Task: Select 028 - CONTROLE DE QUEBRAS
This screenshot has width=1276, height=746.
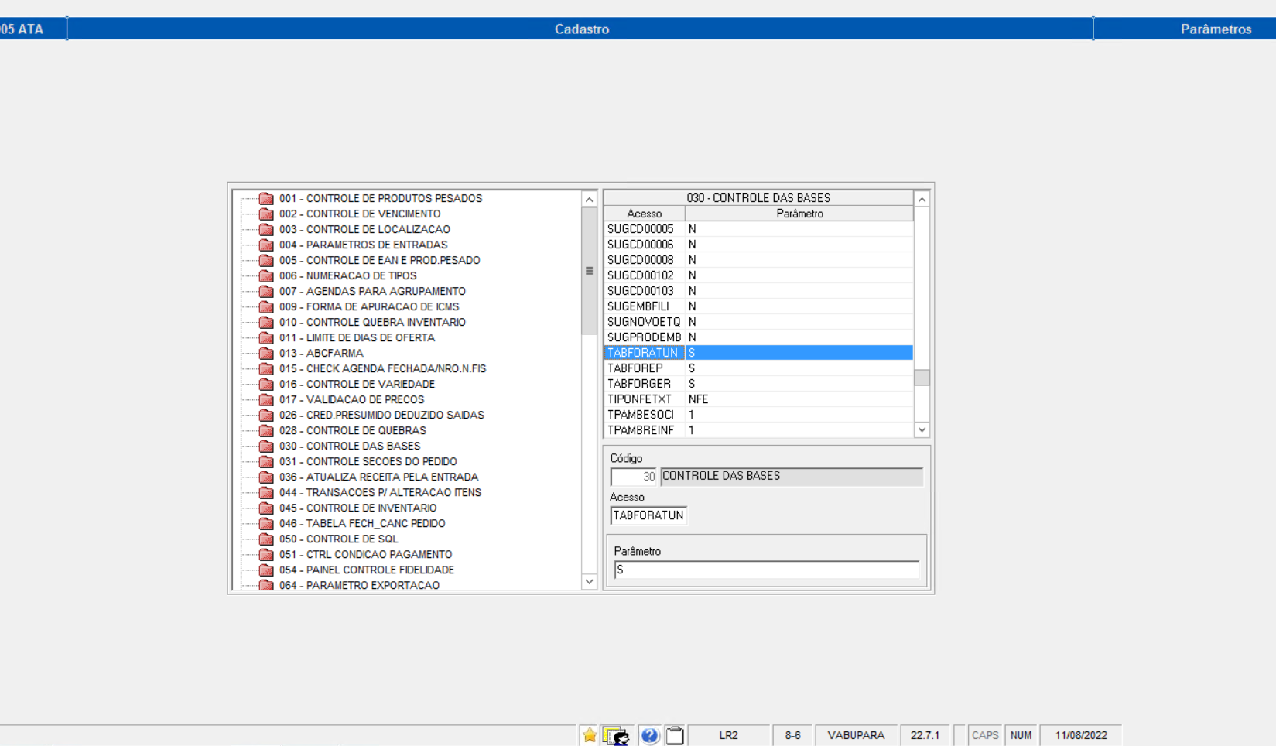Action: pyautogui.click(x=352, y=431)
